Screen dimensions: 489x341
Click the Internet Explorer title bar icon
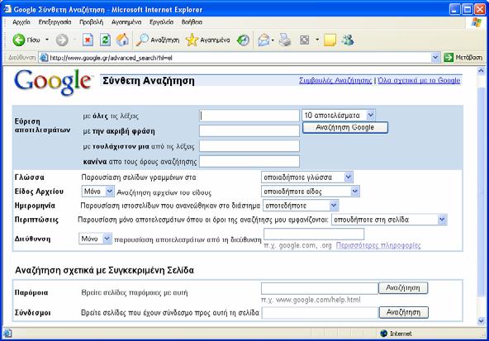(x=7, y=9)
